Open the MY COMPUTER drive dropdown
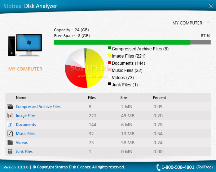The image size is (216, 172). tap(191, 23)
